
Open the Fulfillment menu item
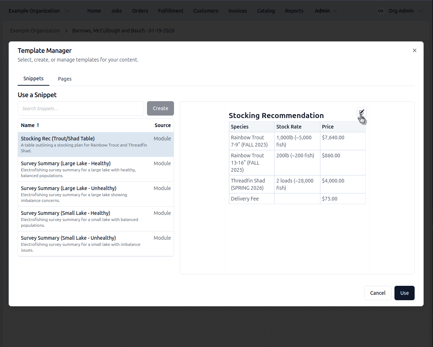click(170, 11)
